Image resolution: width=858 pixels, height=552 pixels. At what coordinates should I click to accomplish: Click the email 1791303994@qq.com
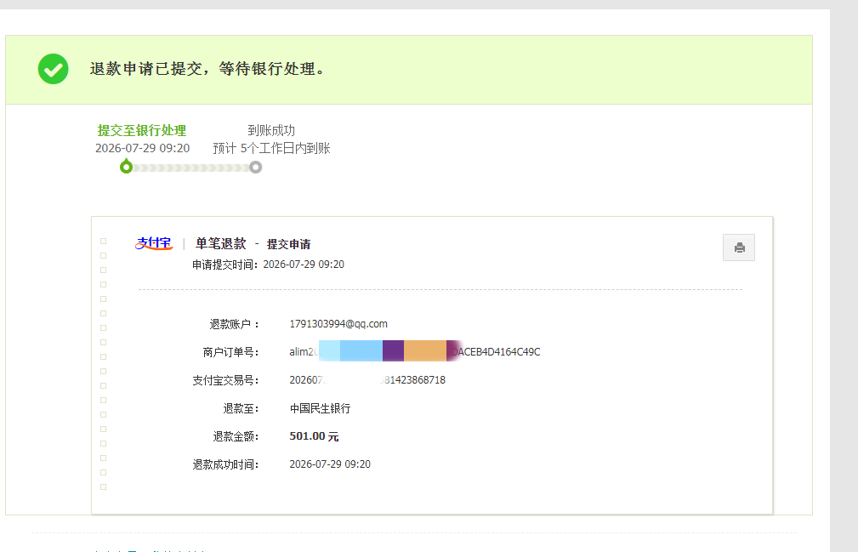point(338,324)
